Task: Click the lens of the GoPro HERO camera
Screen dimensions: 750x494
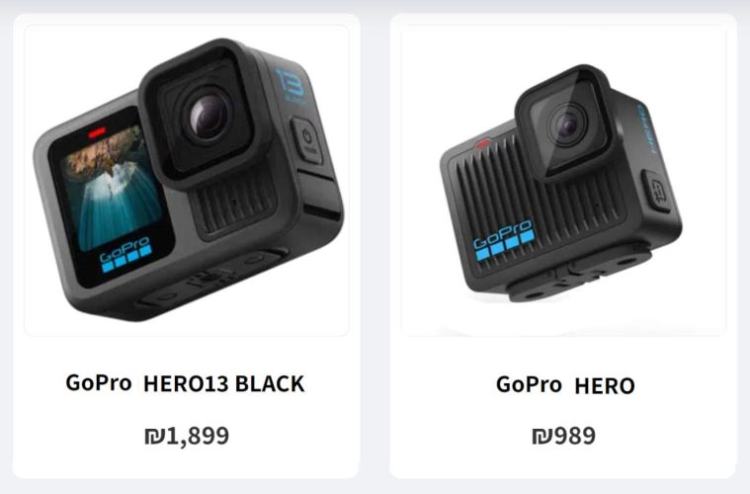Action: click(x=568, y=125)
